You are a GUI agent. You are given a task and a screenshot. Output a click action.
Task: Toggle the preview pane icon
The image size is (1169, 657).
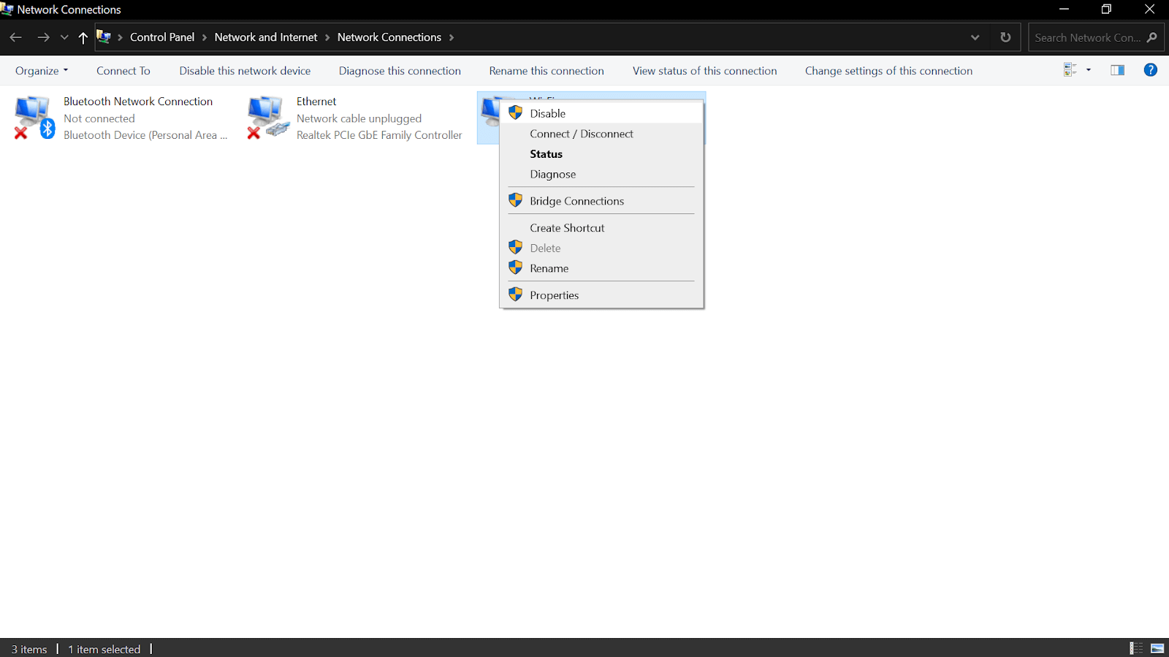pos(1117,70)
